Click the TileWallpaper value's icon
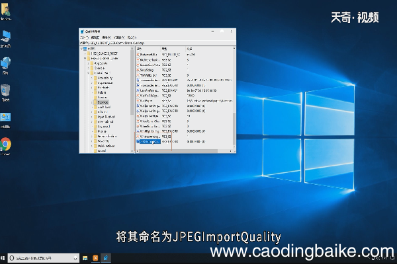The width and height of the screenshot is (397, 264). [x=138, y=75]
